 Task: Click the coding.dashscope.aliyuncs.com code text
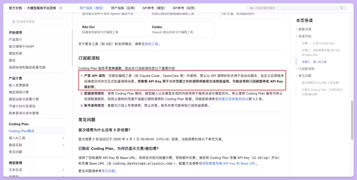pos(142,163)
